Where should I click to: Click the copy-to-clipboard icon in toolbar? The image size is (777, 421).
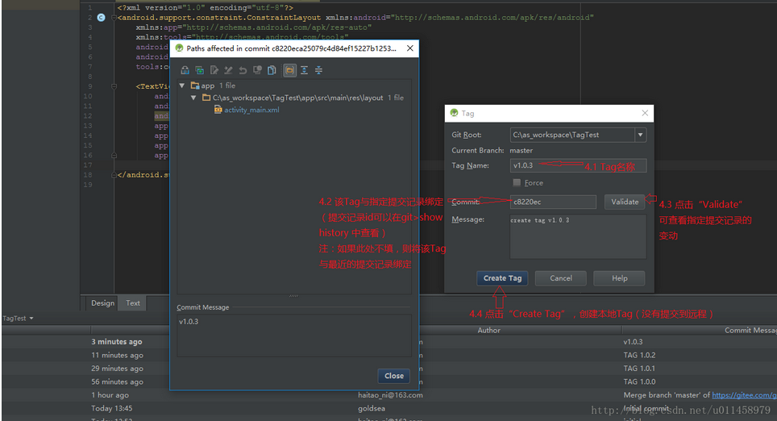(272, 70)
